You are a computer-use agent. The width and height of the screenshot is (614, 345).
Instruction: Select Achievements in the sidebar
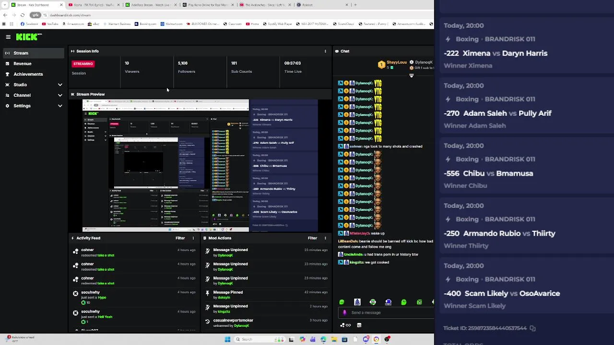pyautogui.click(x=34, y=74)
